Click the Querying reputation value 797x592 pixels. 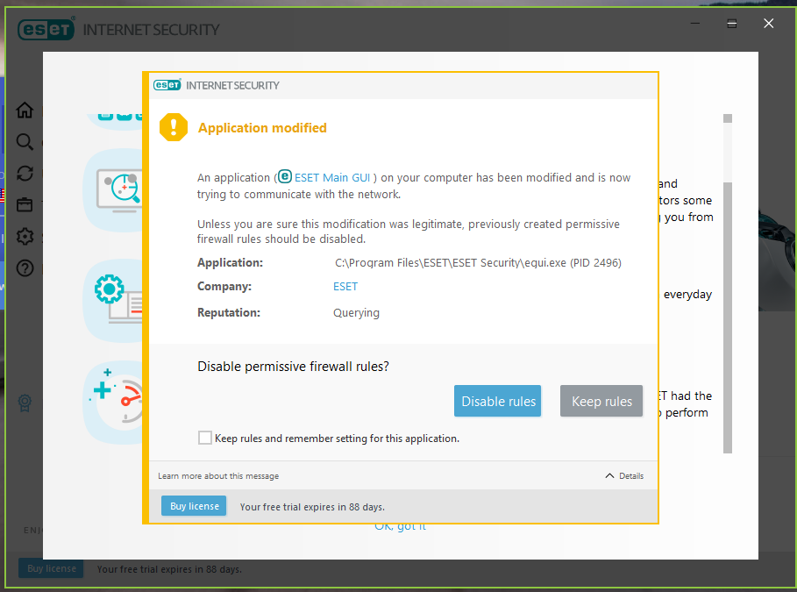click(x=356, y=313)
